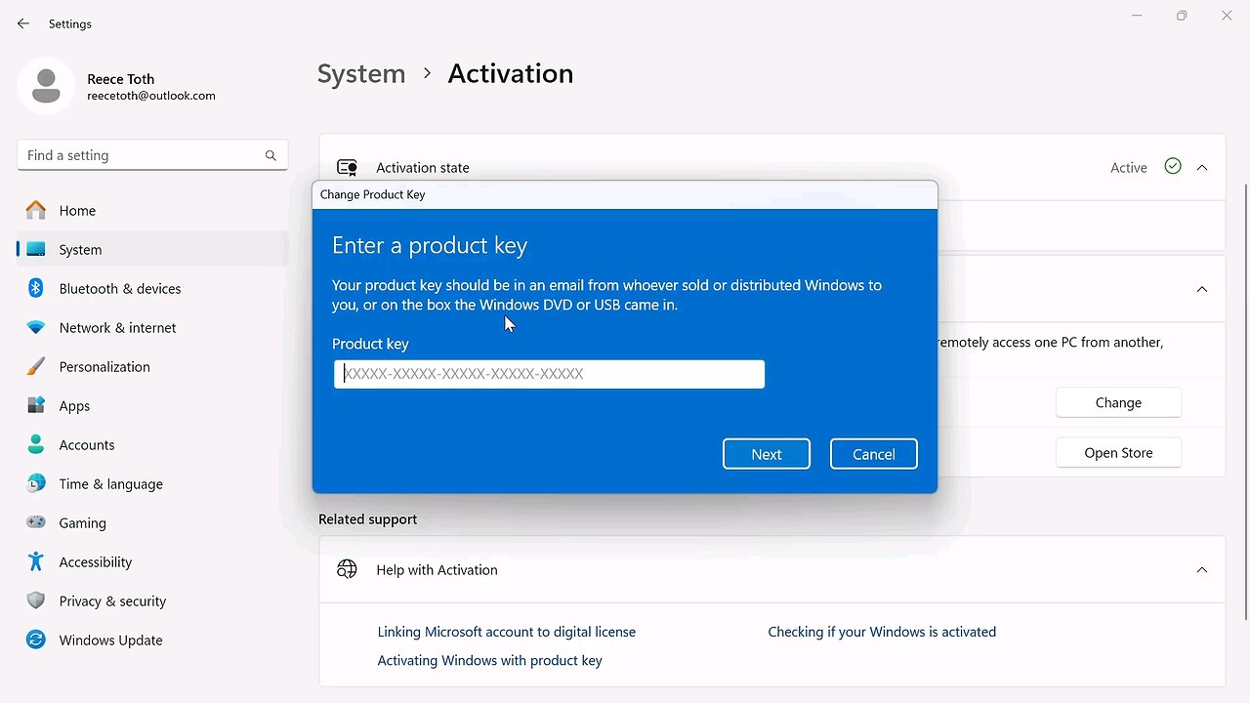Click the System monitor icon
Image resolution: width=1250 pixels, height=703 pixels.
tap(36, 249)
